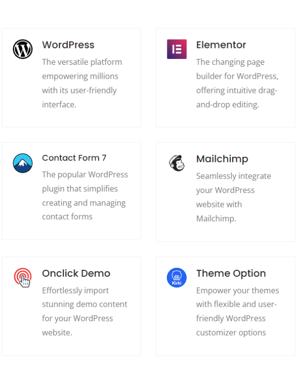Click blank space below Contact Form 7 description
Image resolution: width=297 pixels, height=391 pixels.
71,230
